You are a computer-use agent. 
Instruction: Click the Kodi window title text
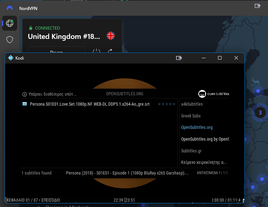[20, 58]
